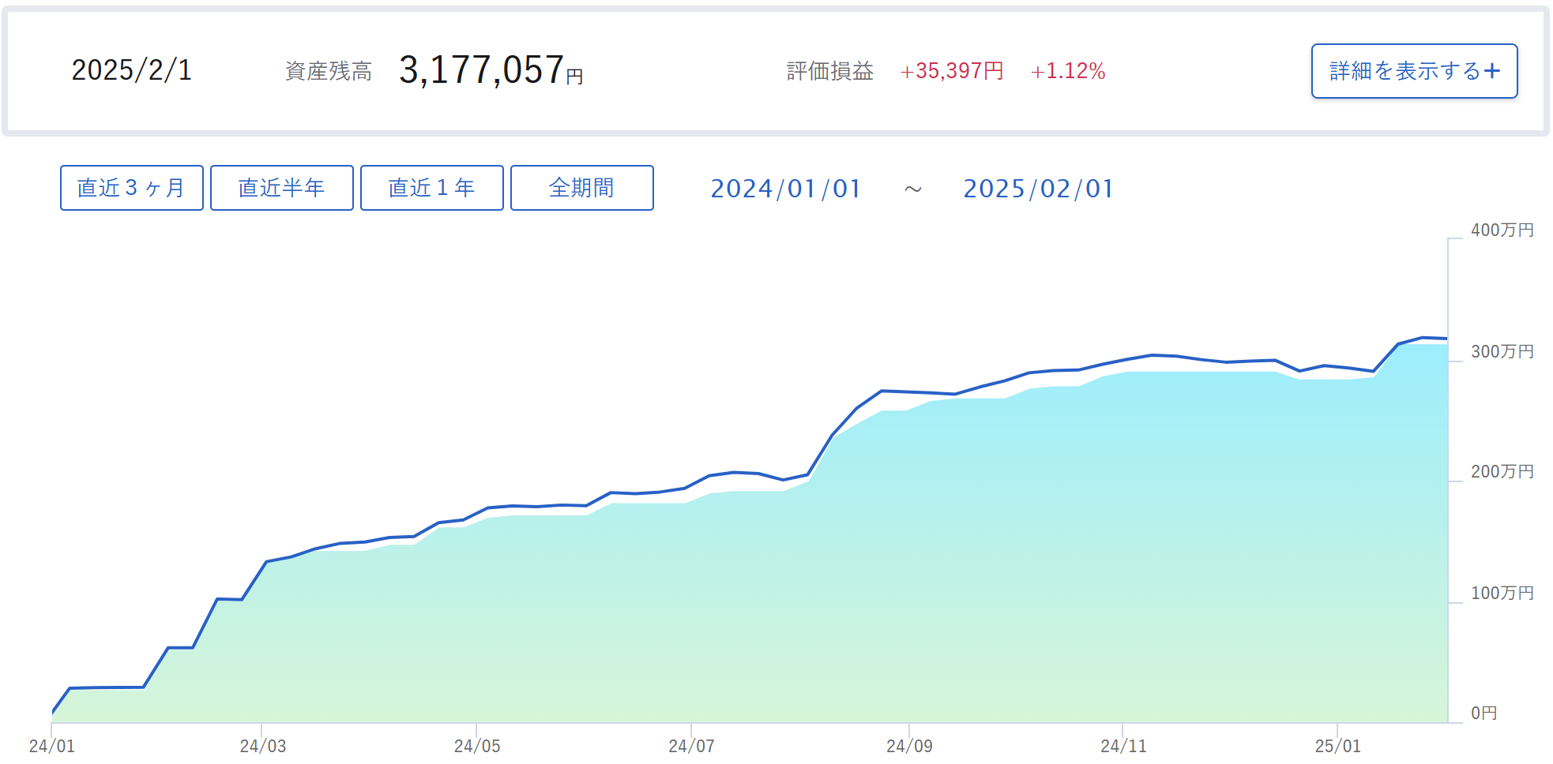Viewport: 1553px width, 764px height.
Task: Click the 300万円 axis label
Action: [x=1502, y=351]
